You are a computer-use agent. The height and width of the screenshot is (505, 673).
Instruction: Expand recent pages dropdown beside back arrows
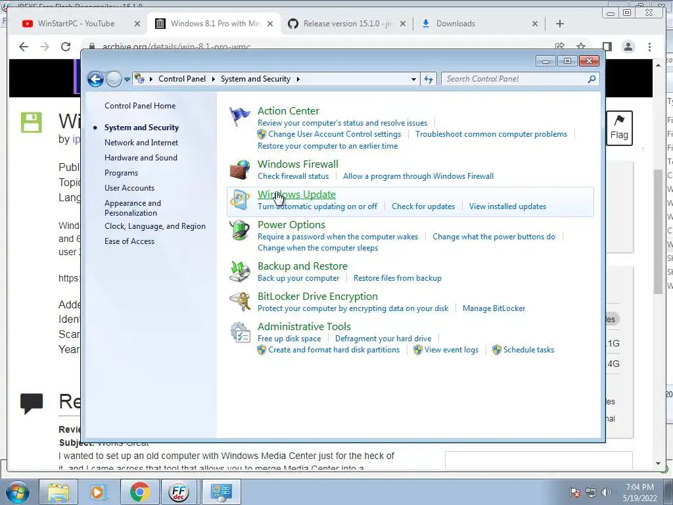(x=127, y=79)
